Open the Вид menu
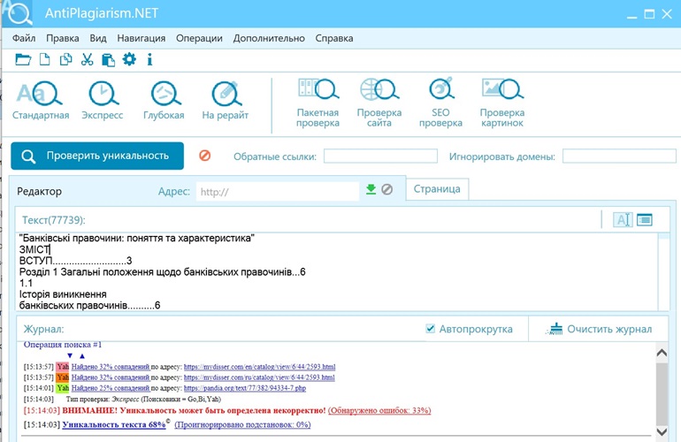Image resolution: width=681 pixels, height=442 pixels. click(98, 38)
